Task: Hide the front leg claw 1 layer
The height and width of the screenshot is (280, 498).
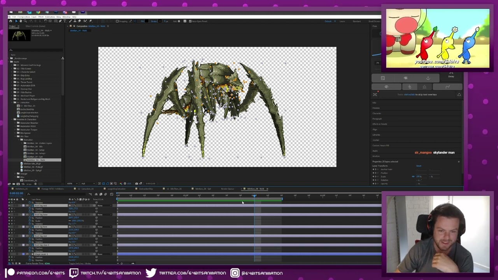Action: [9, 245]
